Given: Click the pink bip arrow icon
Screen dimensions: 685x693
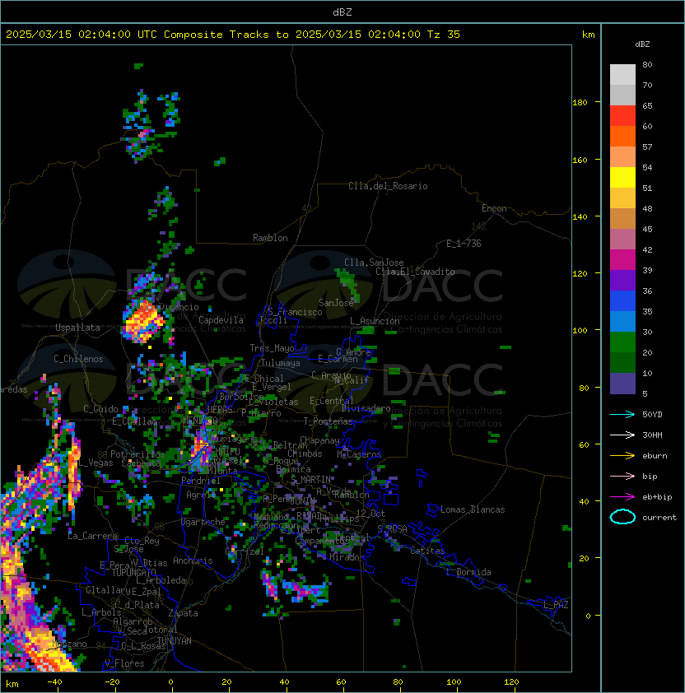Looking at the screenshot, I should [x=622, y=476].
